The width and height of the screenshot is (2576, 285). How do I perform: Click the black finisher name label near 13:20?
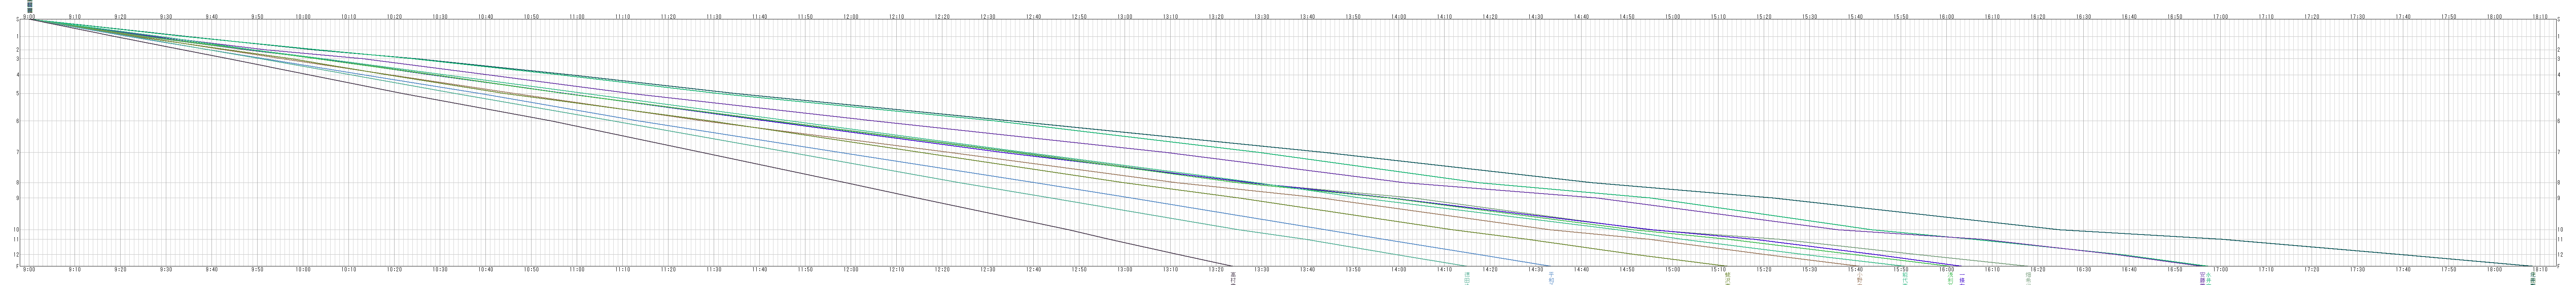click(x=1233, y=278)
